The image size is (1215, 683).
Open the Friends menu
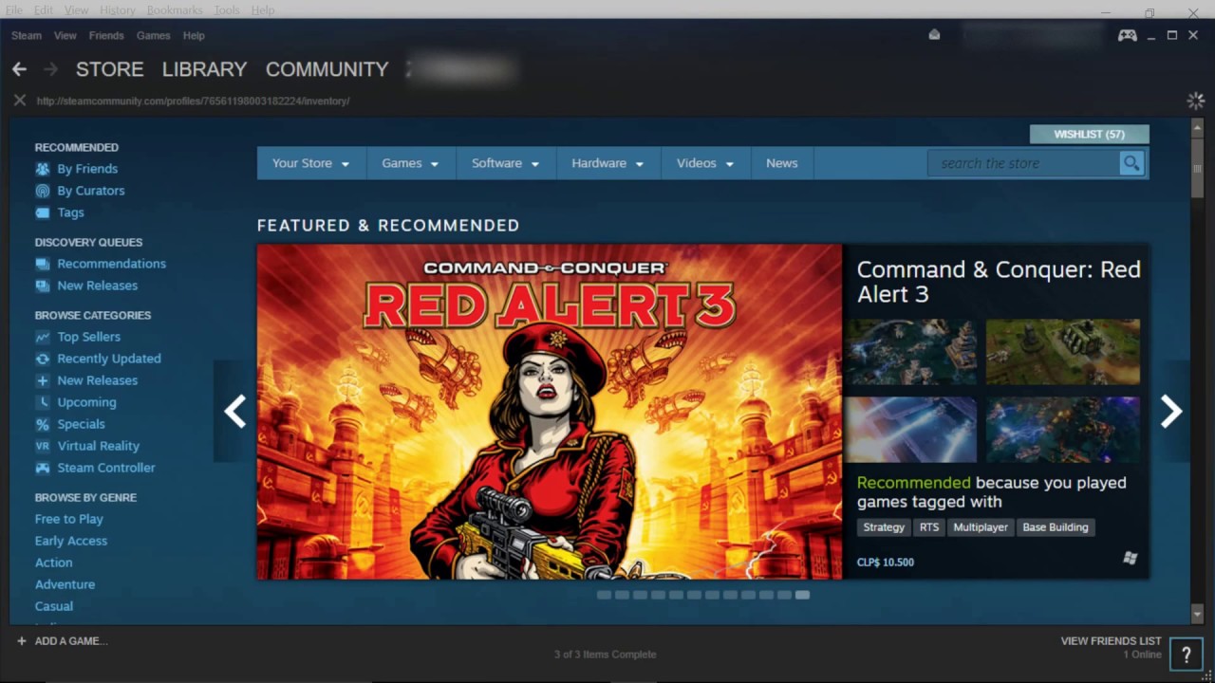pyautogui.click(x=106, y=35)
